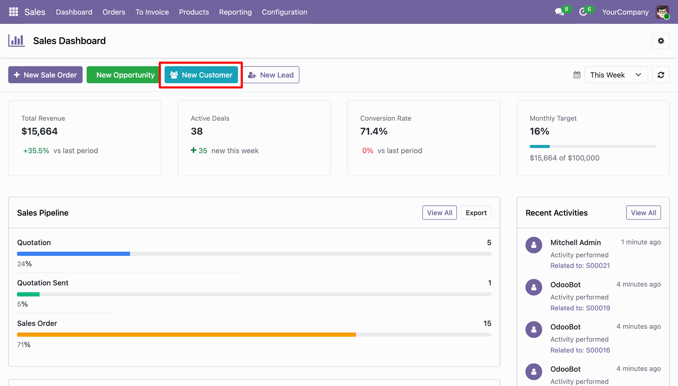Open the apps grid menu icon
Screen dimensions: 678x386
pyautogui.click(x=13, y=12)
